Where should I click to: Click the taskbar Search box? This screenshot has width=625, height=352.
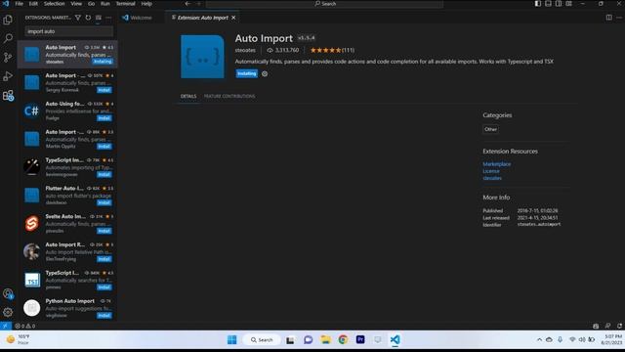click(262, 339)
